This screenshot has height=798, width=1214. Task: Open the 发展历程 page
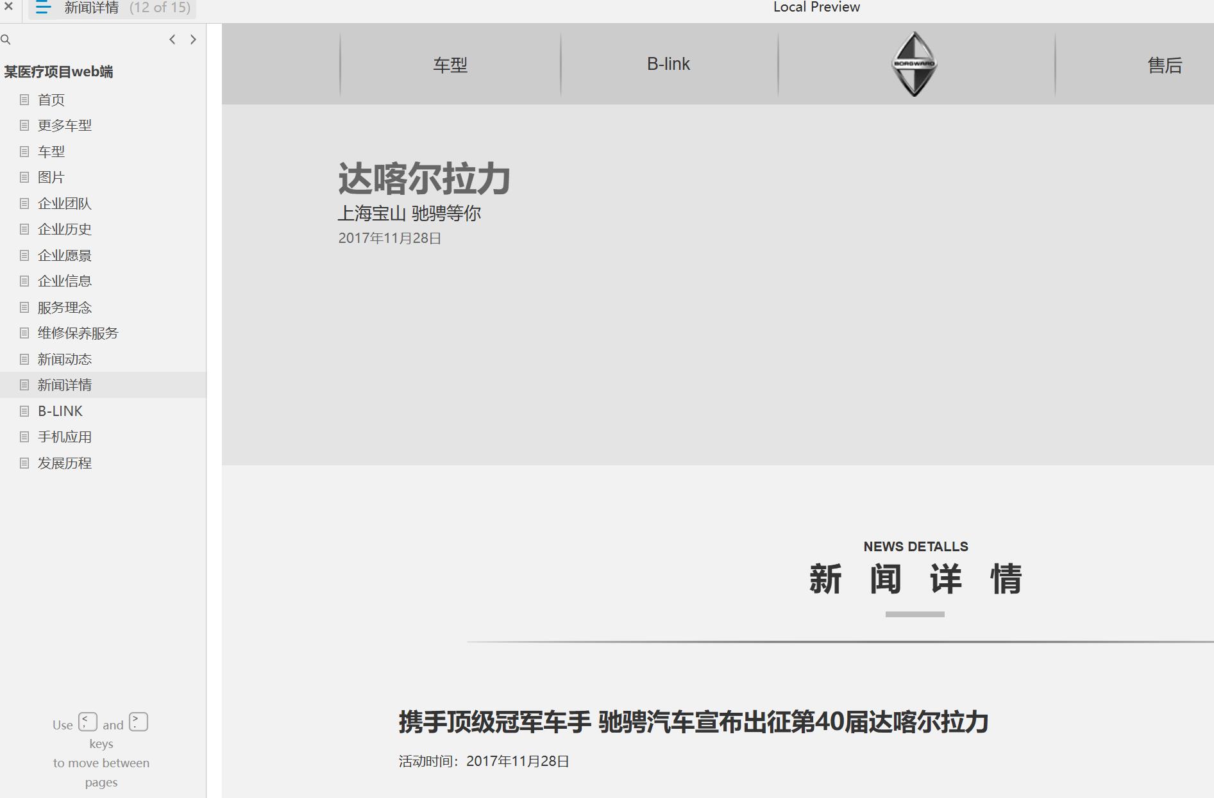click(x=65, y=463)
